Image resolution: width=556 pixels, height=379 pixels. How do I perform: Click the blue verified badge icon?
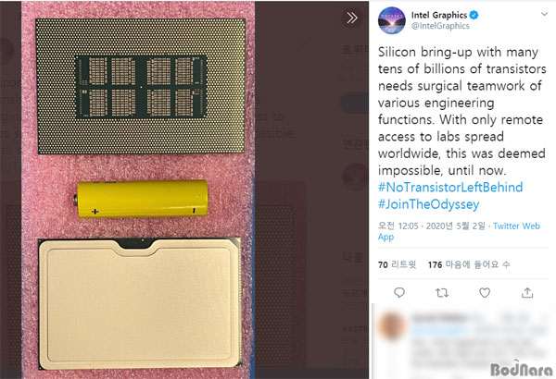click(x=474, y=15)
